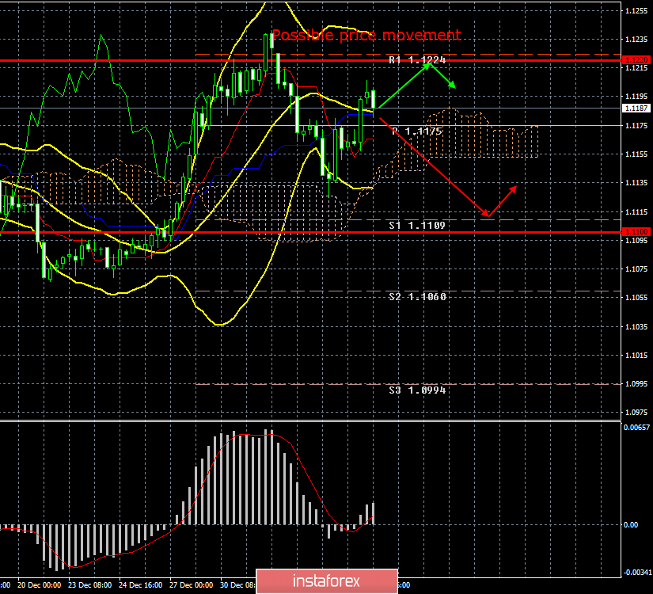Click the red upward rebound arrowhead
The width and height of the screenshot is (653, 594).
(x=515, y=188)
